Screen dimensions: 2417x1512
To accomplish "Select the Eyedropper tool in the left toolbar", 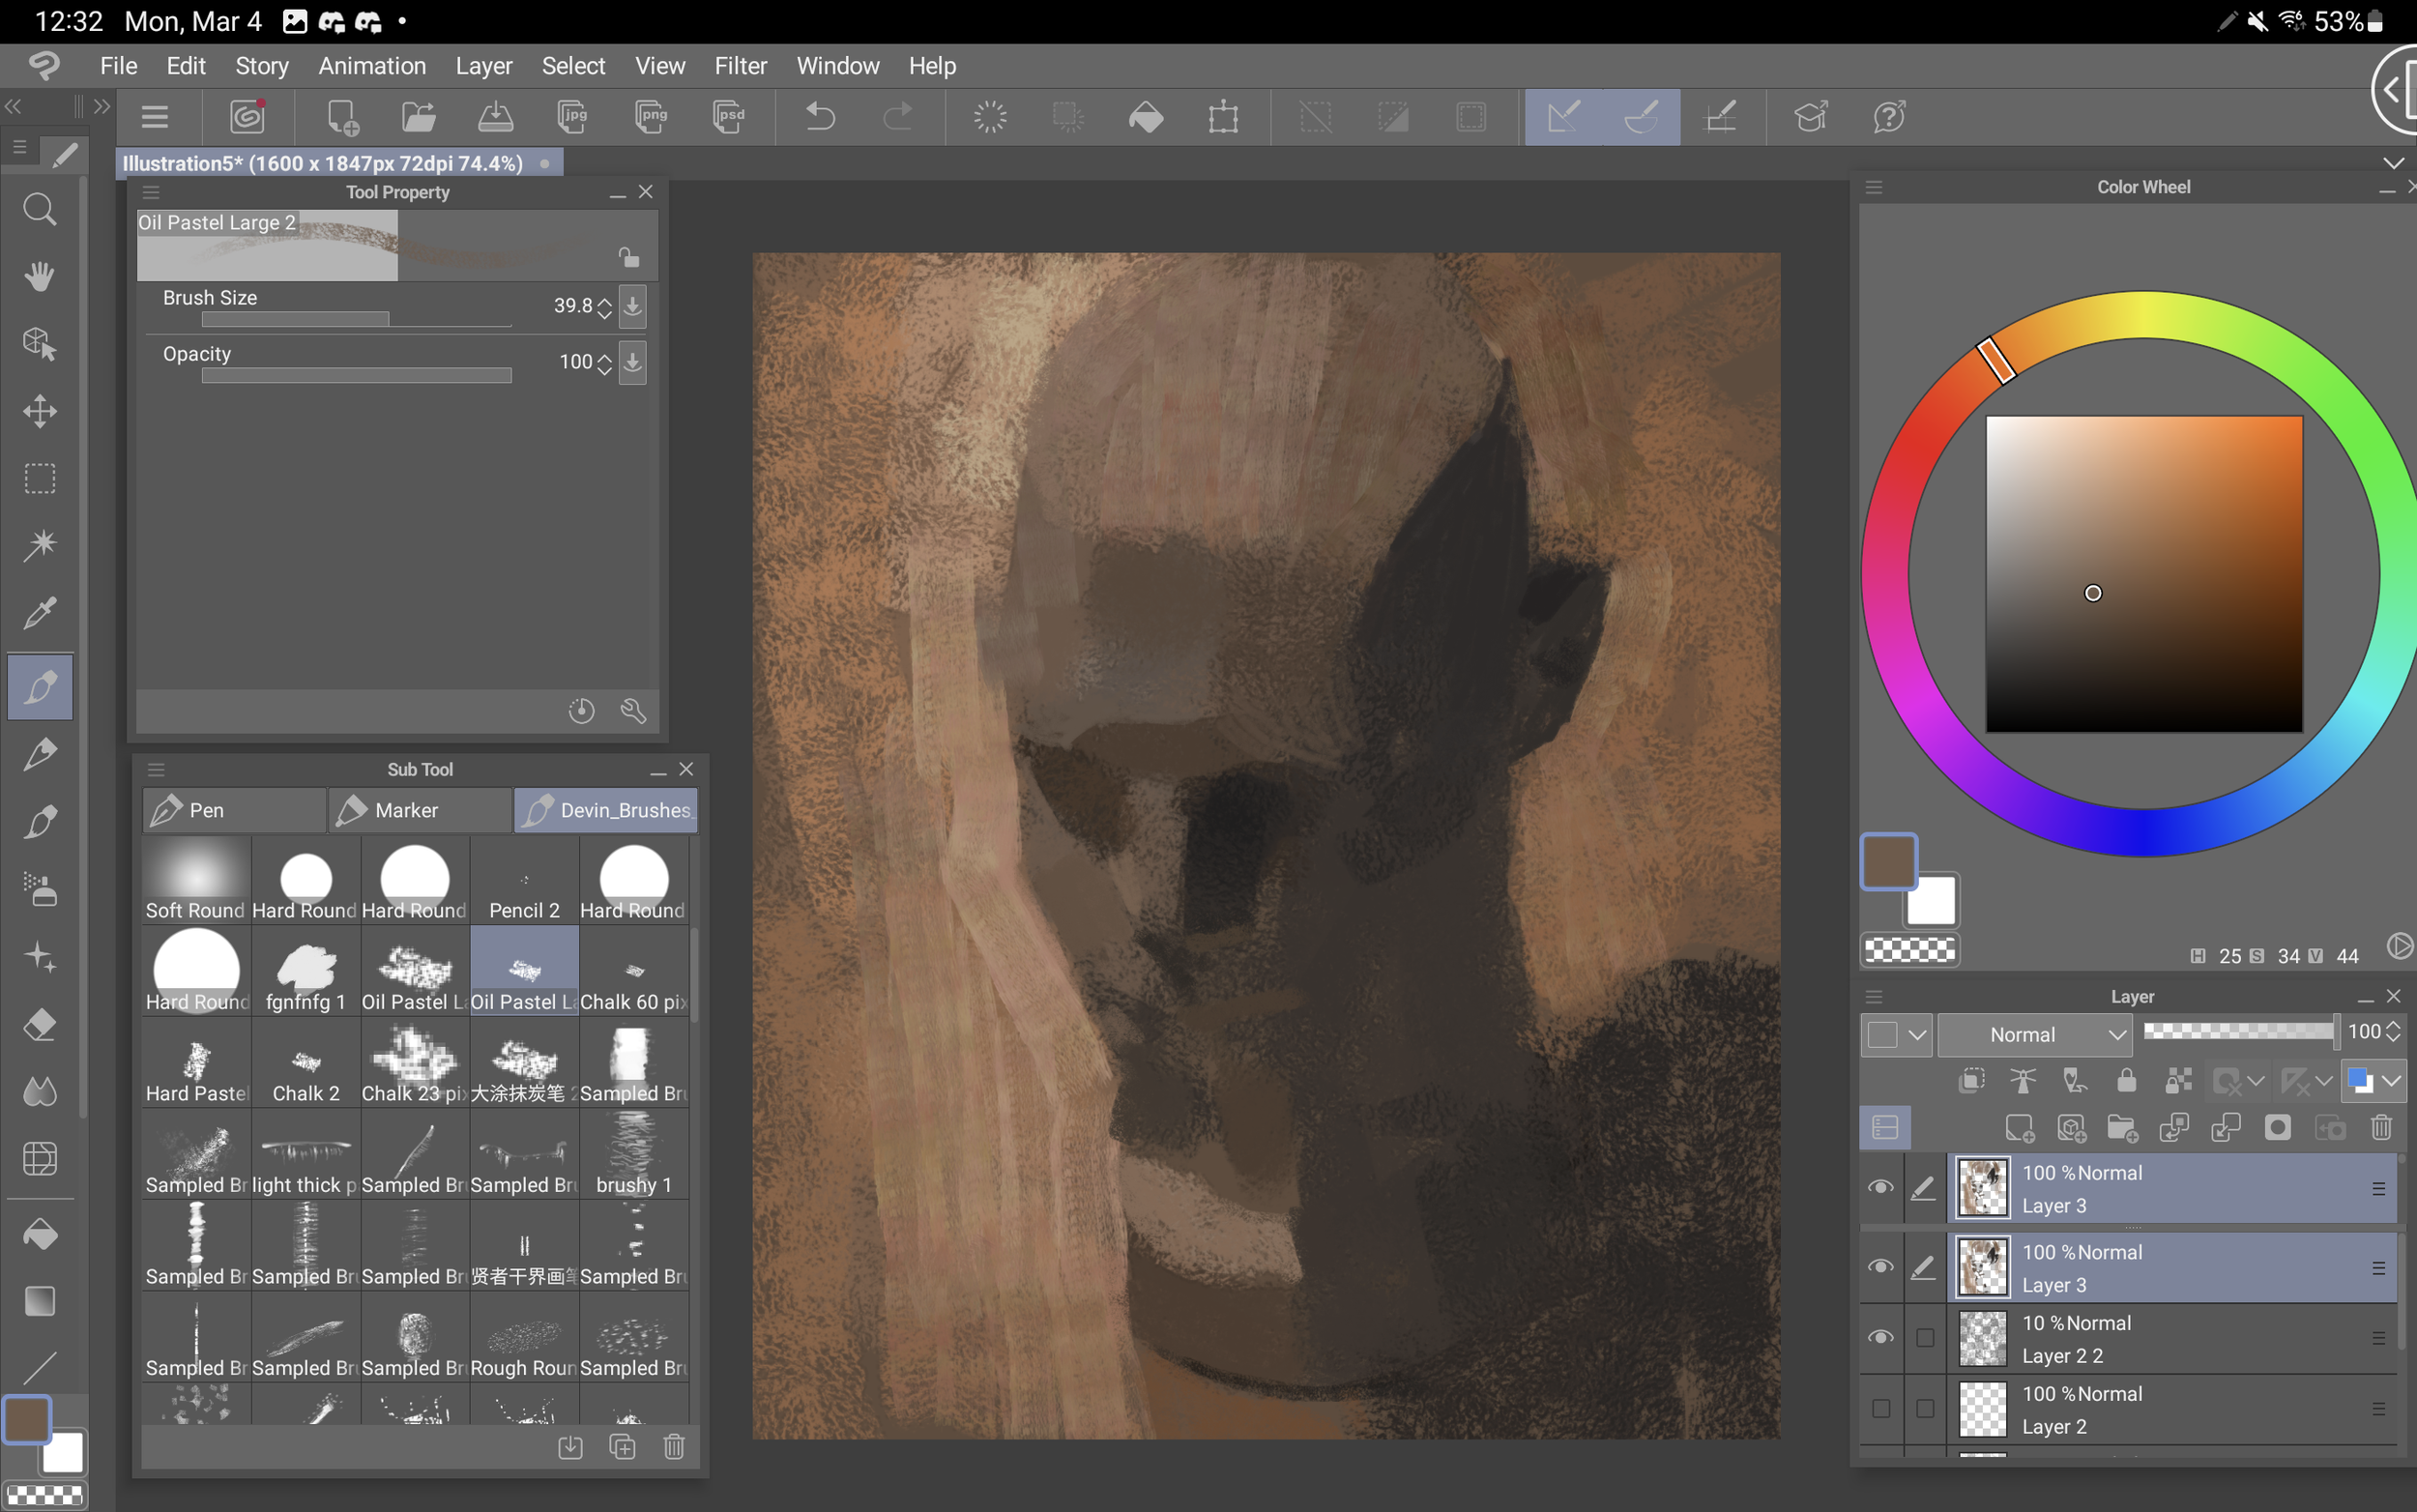I will click(x=40, y=613).
